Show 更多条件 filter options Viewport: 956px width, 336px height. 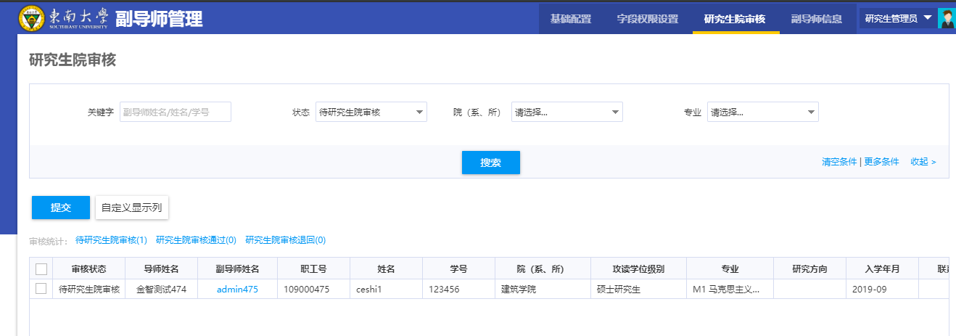point(881,162)
